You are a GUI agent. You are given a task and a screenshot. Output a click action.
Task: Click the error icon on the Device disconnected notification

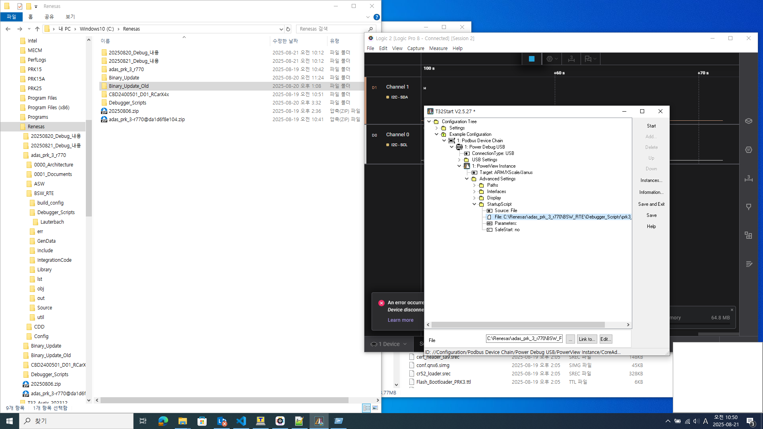381,303
